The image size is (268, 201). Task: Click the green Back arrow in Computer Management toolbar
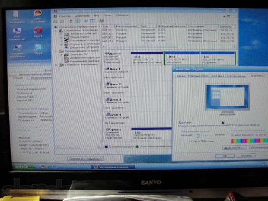coord(55,22)
